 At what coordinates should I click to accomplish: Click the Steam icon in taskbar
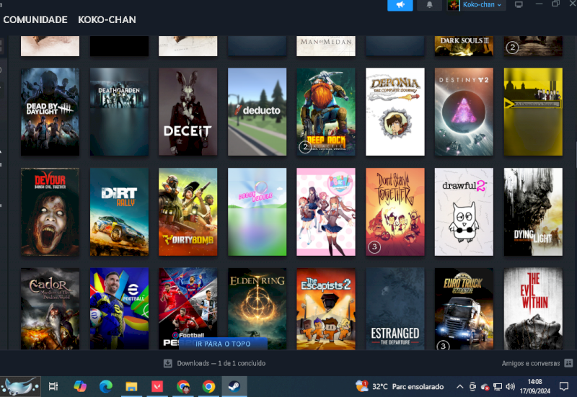click(234, 386)
